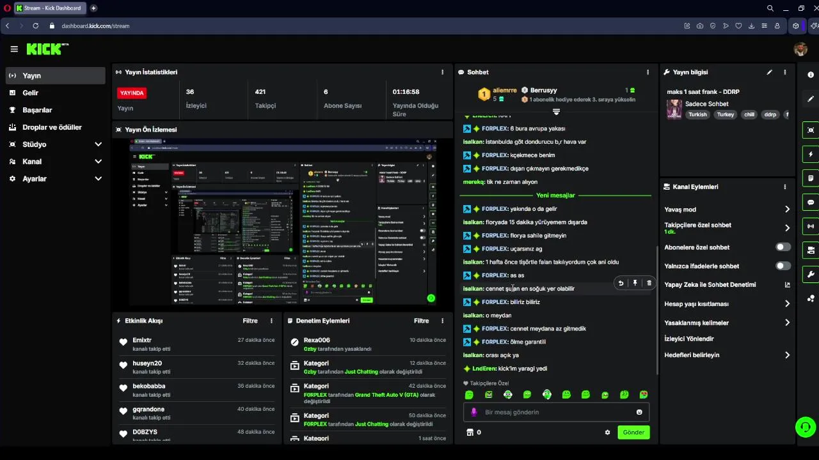Click the broadcast signal icon in right sidebar
Image resolution: width=819 pixels, height=460 pixels.
point(811,226)
